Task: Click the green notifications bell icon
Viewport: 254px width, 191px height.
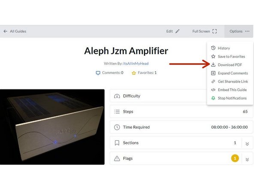Action: (213, 98)
